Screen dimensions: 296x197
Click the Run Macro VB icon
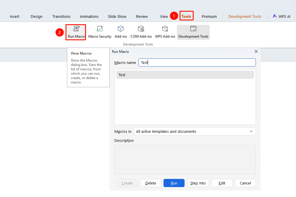(76, 29)
